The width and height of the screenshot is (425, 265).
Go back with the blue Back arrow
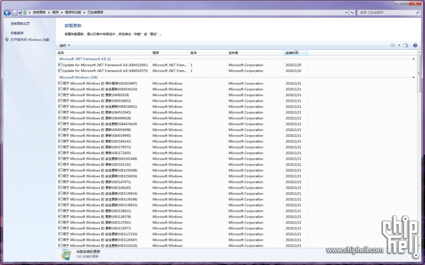[7, 13]
